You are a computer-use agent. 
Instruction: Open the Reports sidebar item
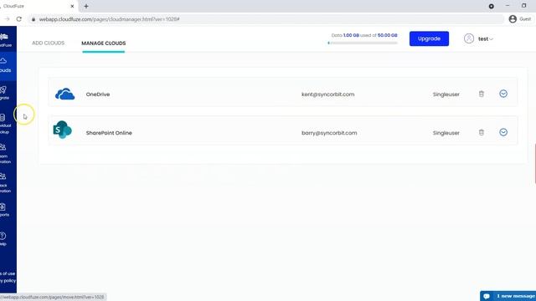click(x=4, y=210)
